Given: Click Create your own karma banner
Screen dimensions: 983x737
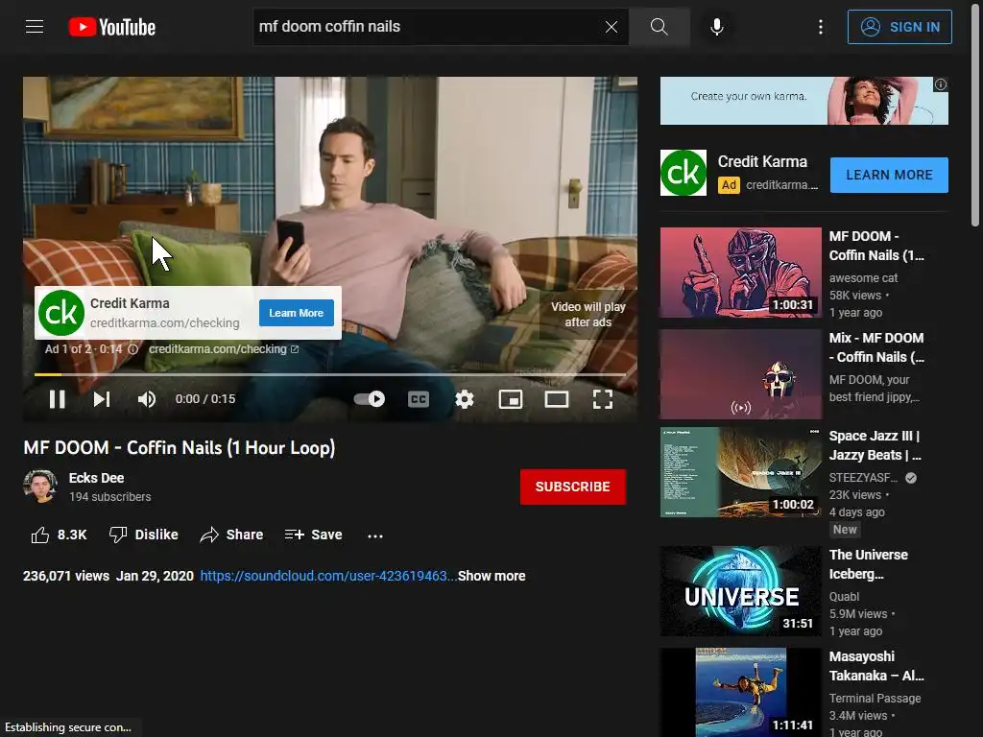Looking at the screenshot, I should tap(803, 101).
